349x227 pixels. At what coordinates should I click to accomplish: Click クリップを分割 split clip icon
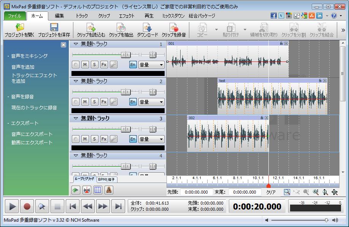(293, 30)
